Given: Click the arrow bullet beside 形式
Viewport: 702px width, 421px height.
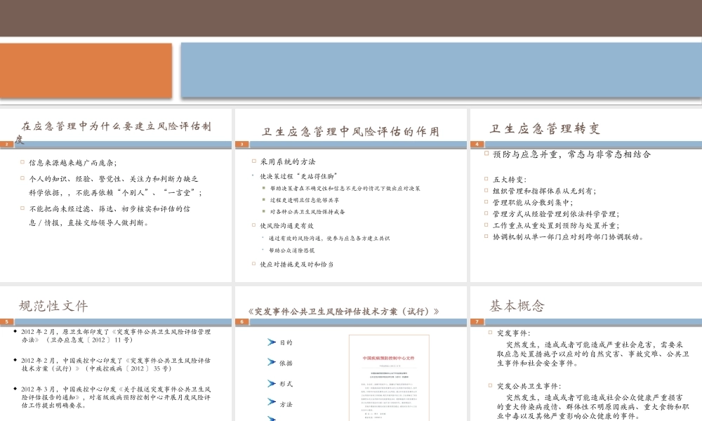Looking at the screenshot, I should (x=271, y=383).
